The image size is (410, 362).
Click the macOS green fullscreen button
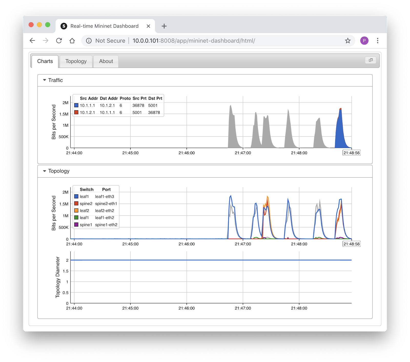[x=48, y=25]
